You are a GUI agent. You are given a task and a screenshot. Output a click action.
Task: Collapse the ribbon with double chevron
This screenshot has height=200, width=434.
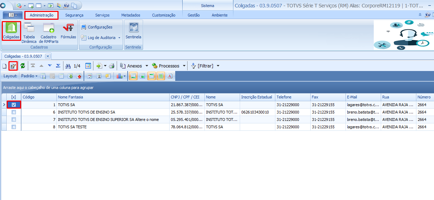click(420, 15)
